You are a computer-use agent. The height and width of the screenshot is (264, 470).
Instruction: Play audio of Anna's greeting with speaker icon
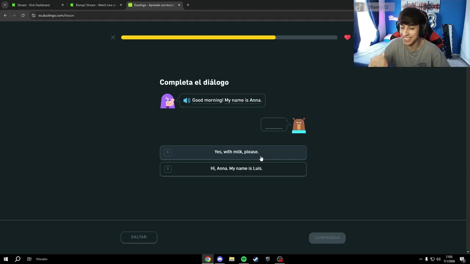tap(187, 100)
